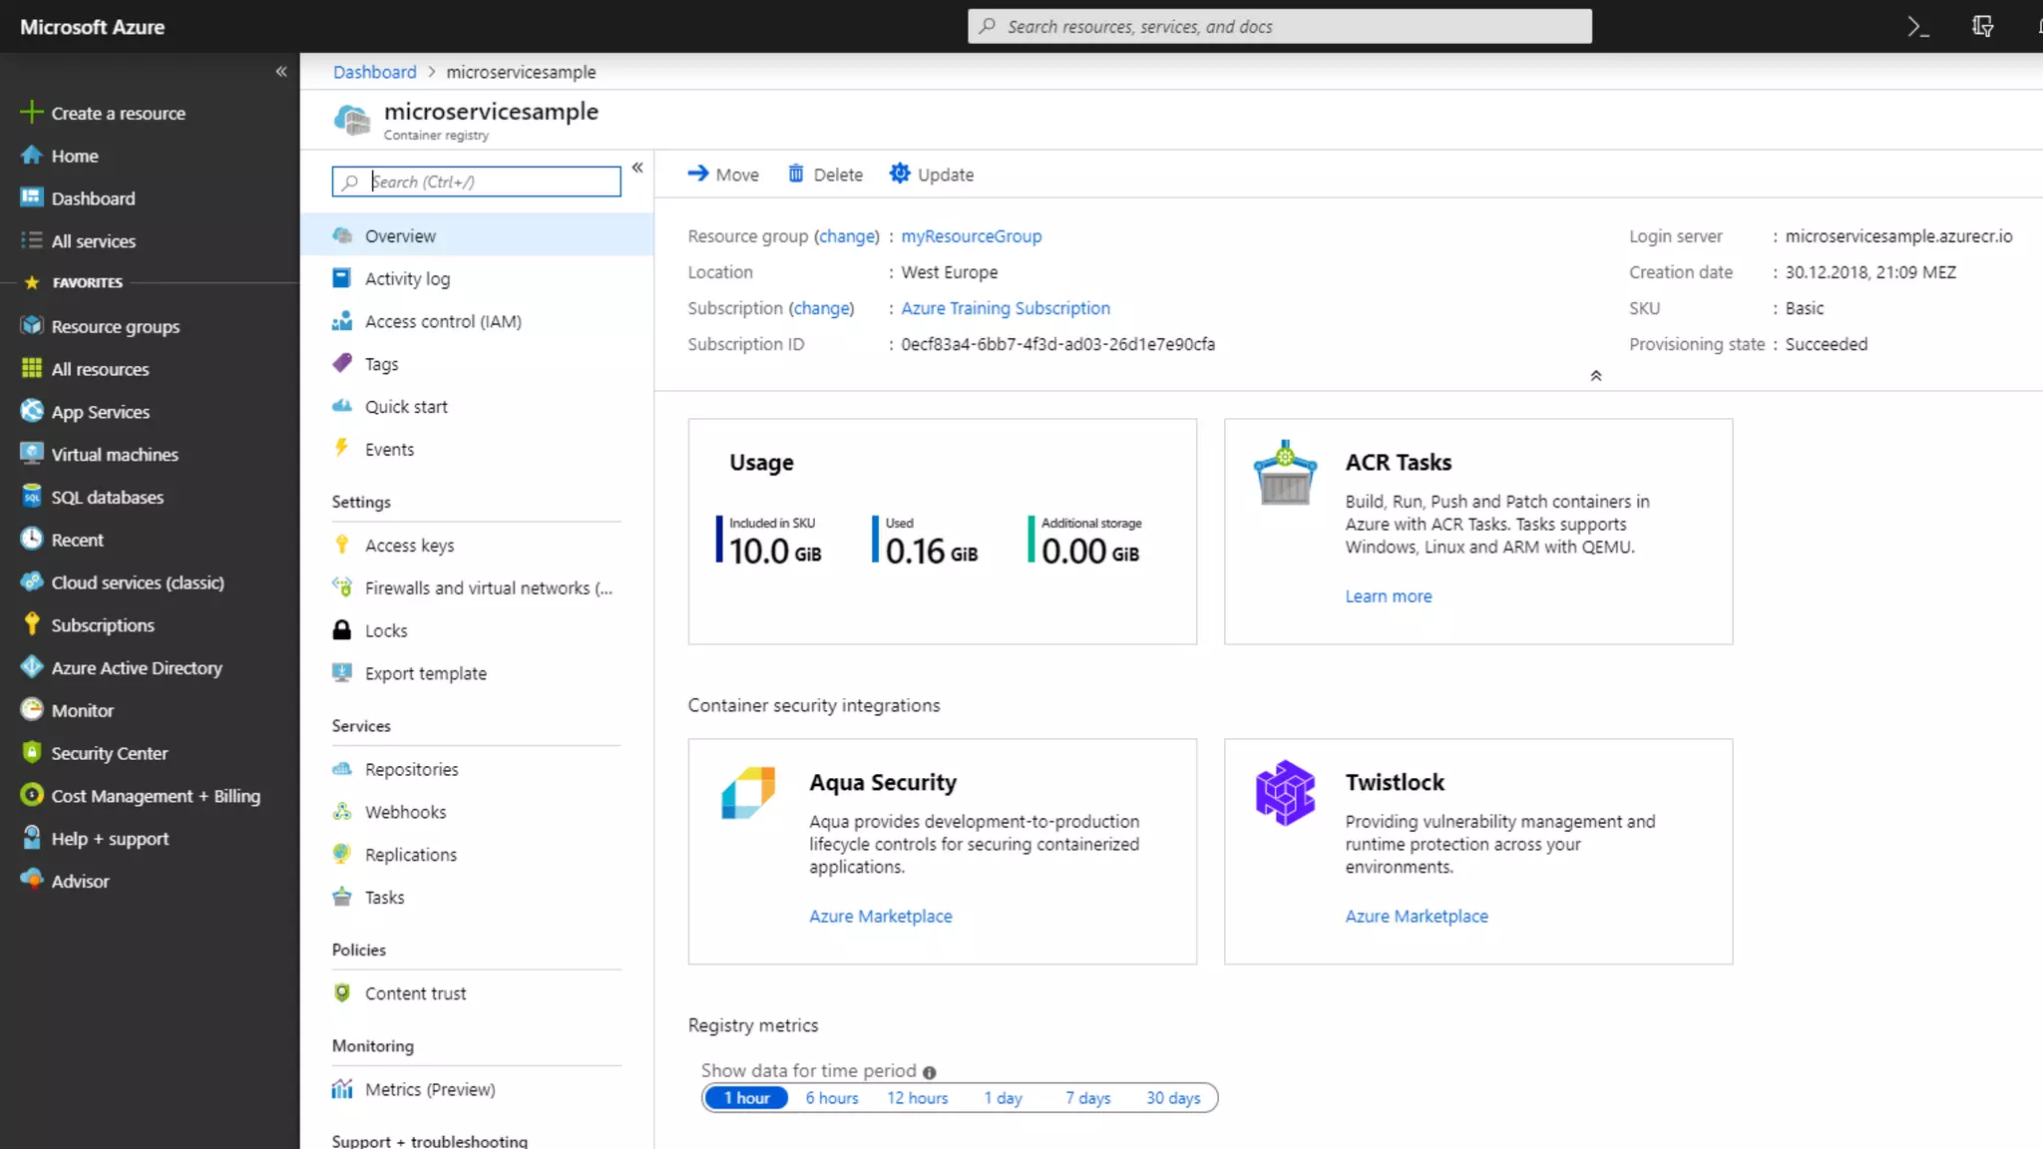Click the Update gear icon

[900, 174]
